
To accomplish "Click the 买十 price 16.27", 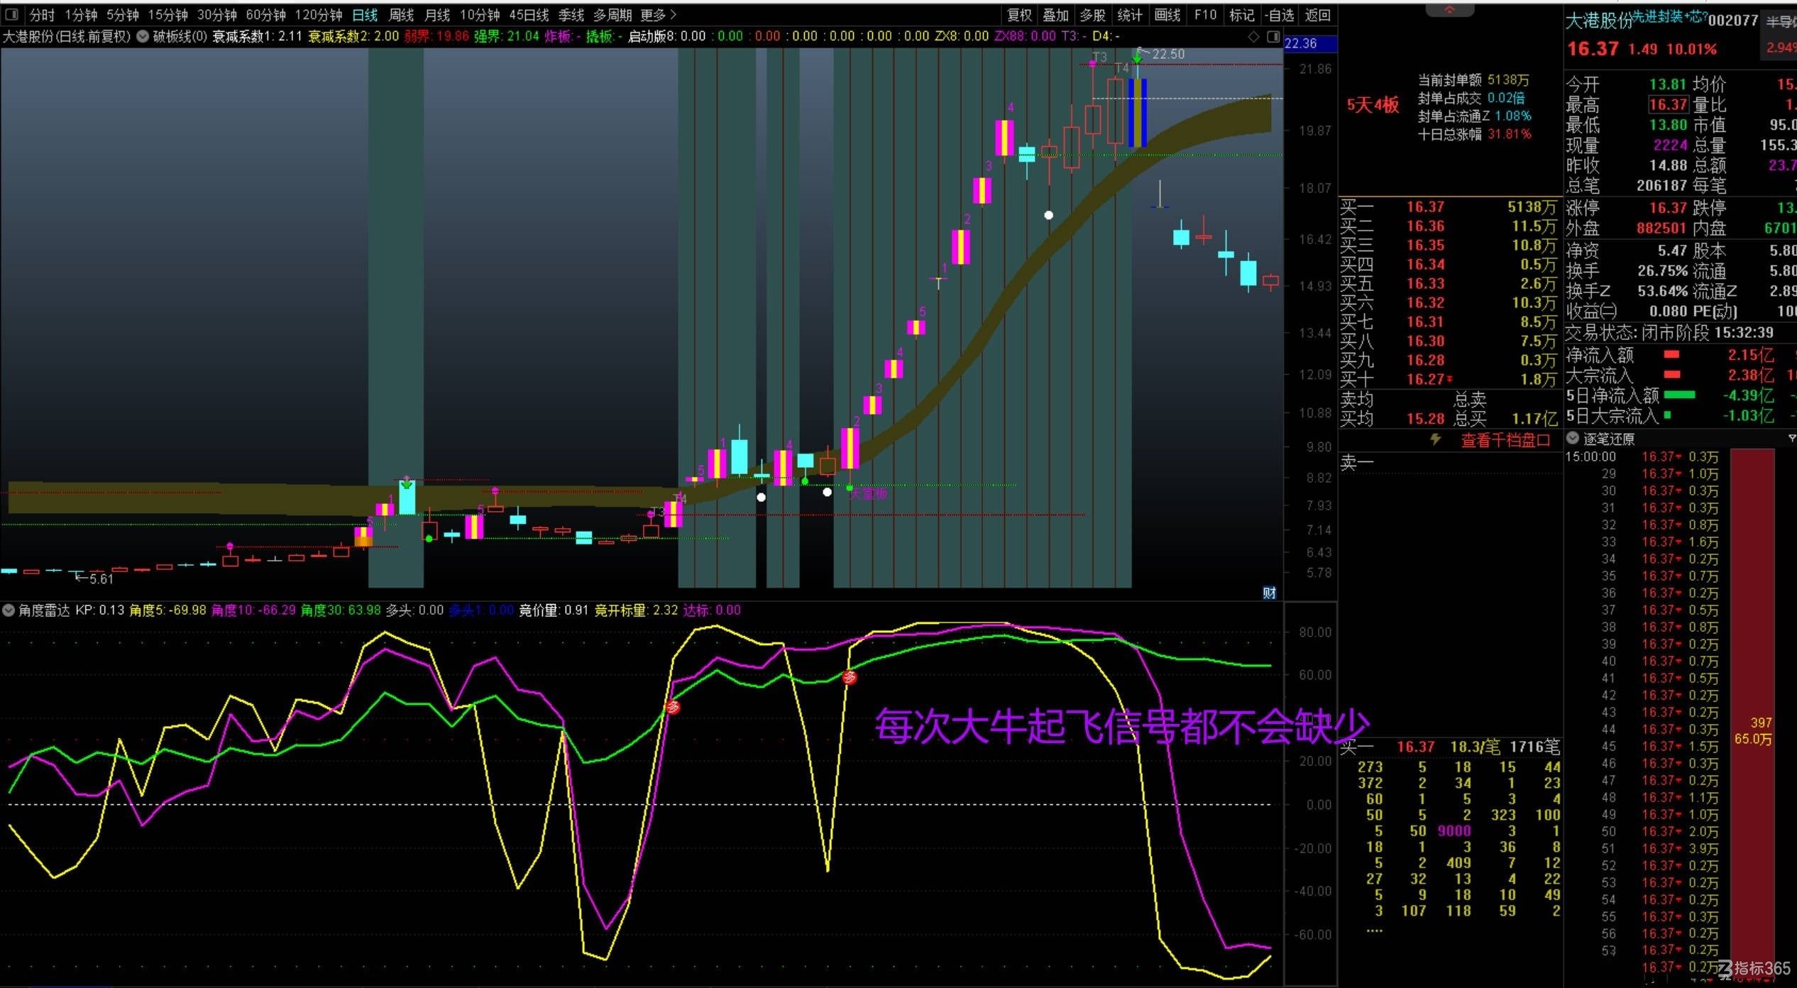I will click(1425, 379).
